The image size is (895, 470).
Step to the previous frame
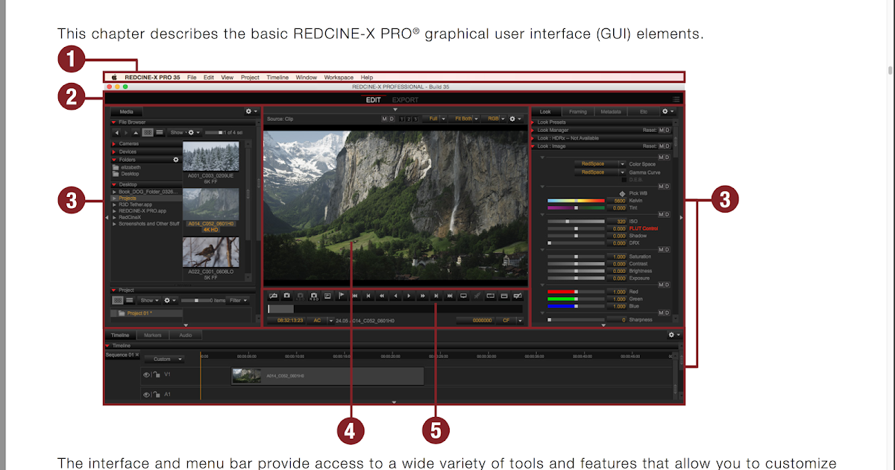pyautogui.click(x=368, y=295)
